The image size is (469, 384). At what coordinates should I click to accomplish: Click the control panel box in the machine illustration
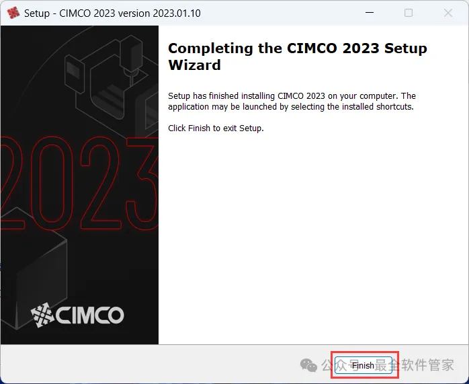pos(74,72)
